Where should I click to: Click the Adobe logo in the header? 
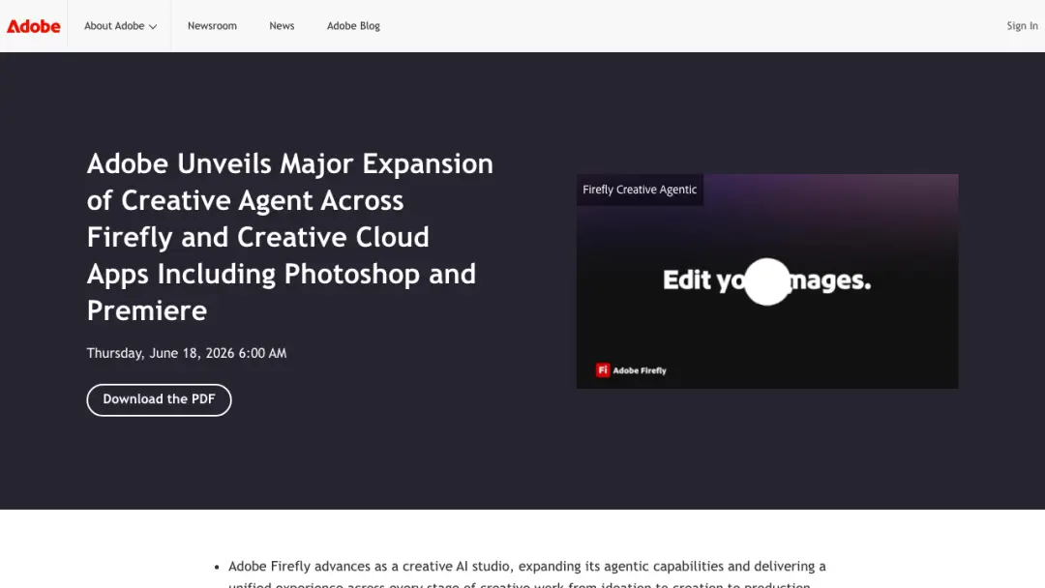tap(33, 26)
